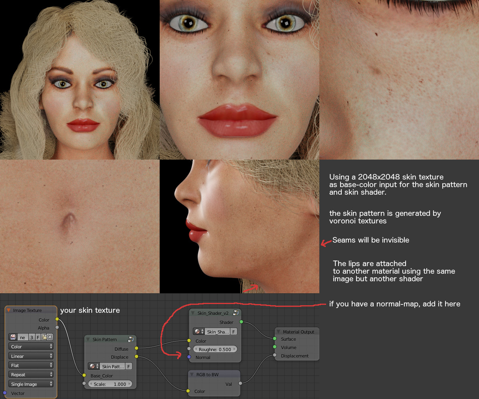This screenshot has width=479, height=399.
Task: Click the Scale input socket
Action: [x=84, y=384]
